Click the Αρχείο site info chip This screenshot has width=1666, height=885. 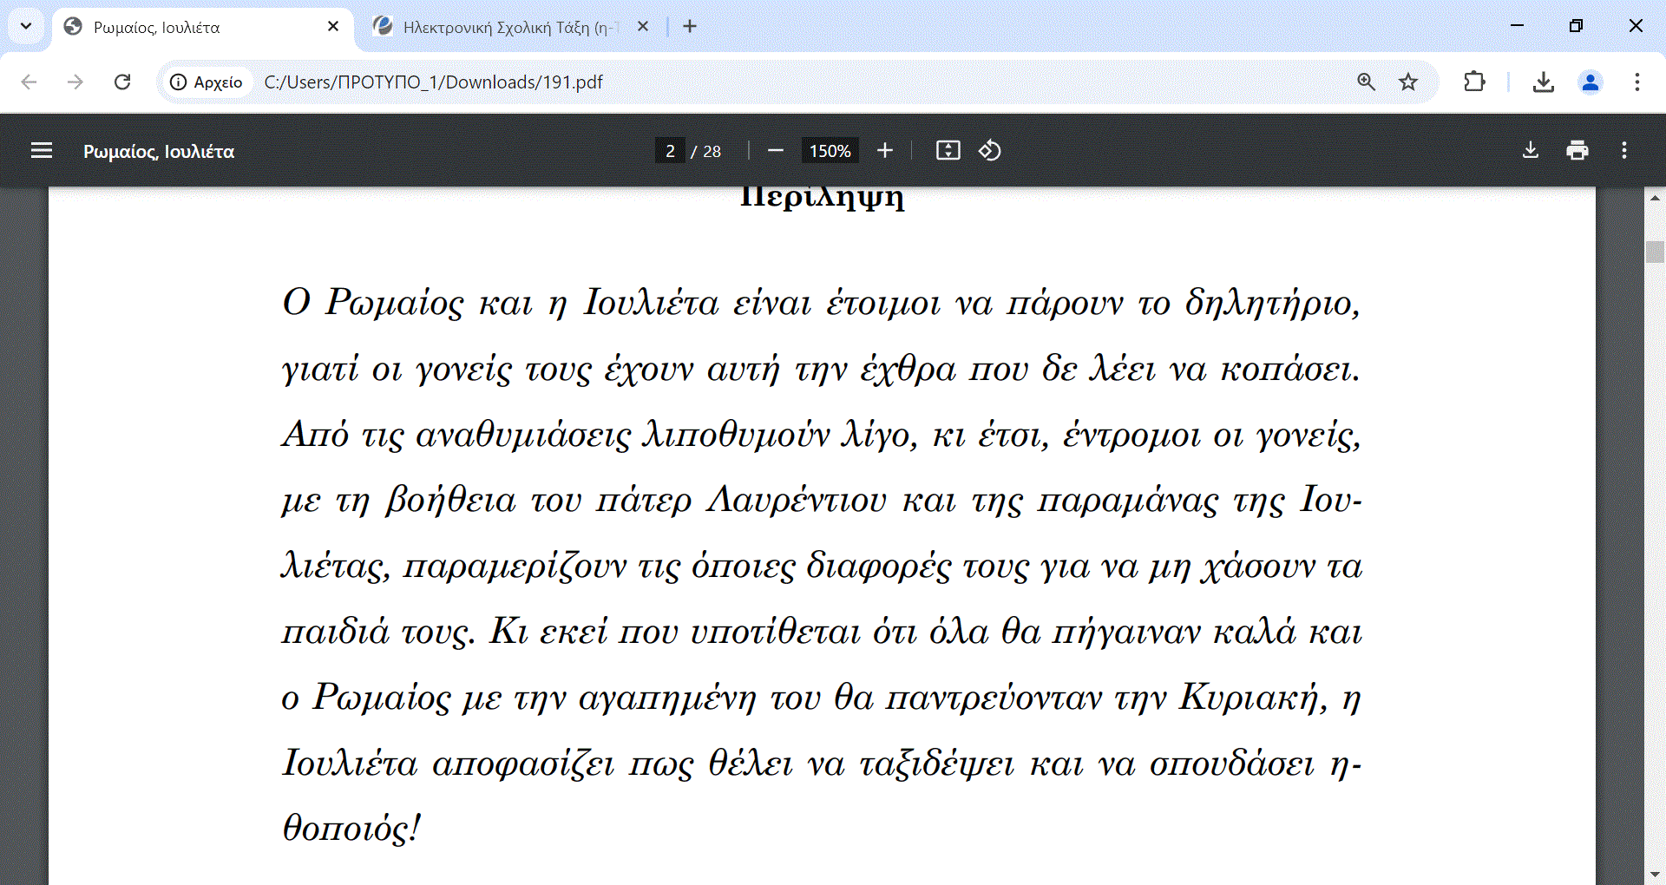click(207, 82)
